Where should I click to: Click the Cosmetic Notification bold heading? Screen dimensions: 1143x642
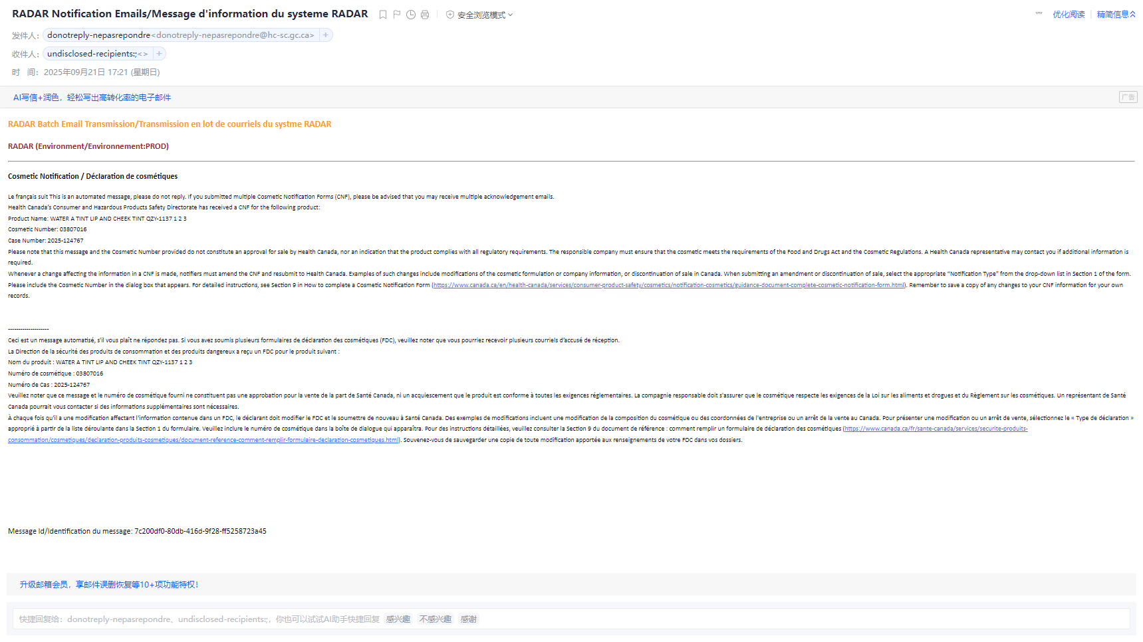click(x=92, y=176)
